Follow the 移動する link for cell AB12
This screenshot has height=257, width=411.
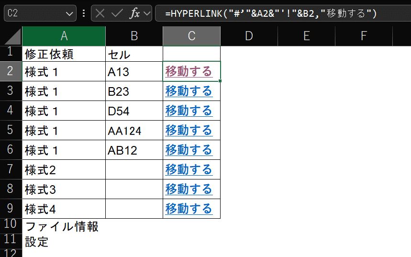click(x=189, y=150)
